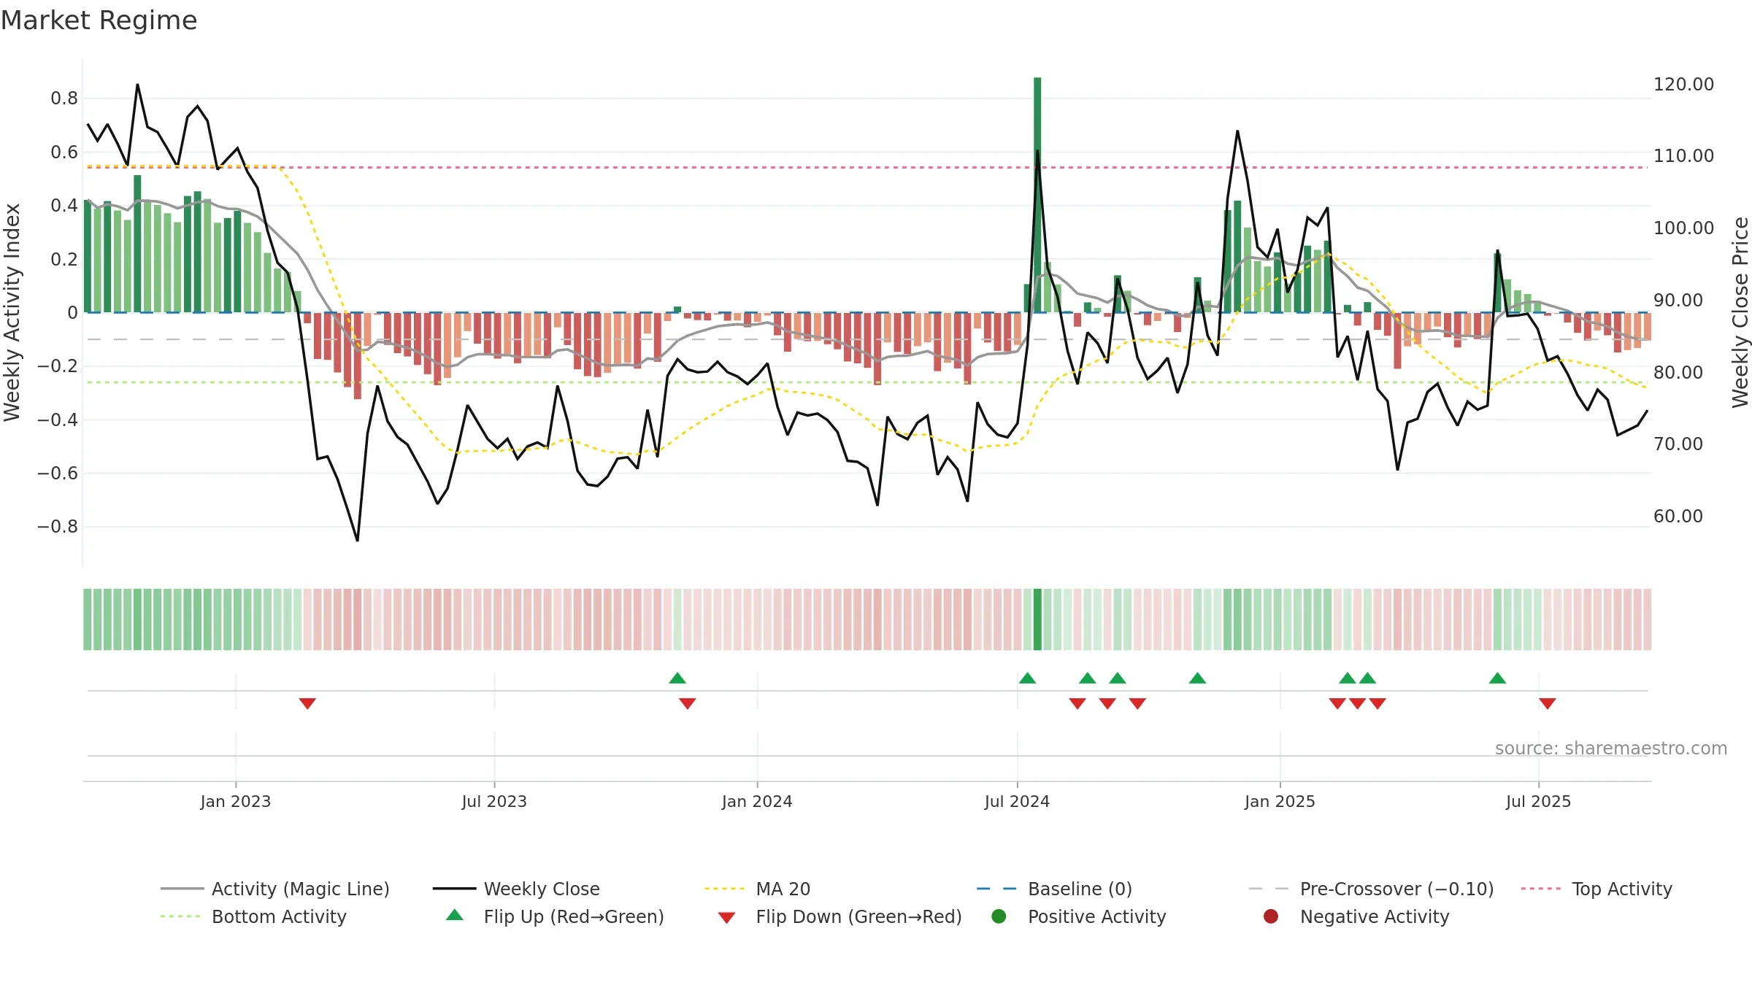1752x985 pixels.
Task: Click the Market Regime chart title
Action: (99, 20)
